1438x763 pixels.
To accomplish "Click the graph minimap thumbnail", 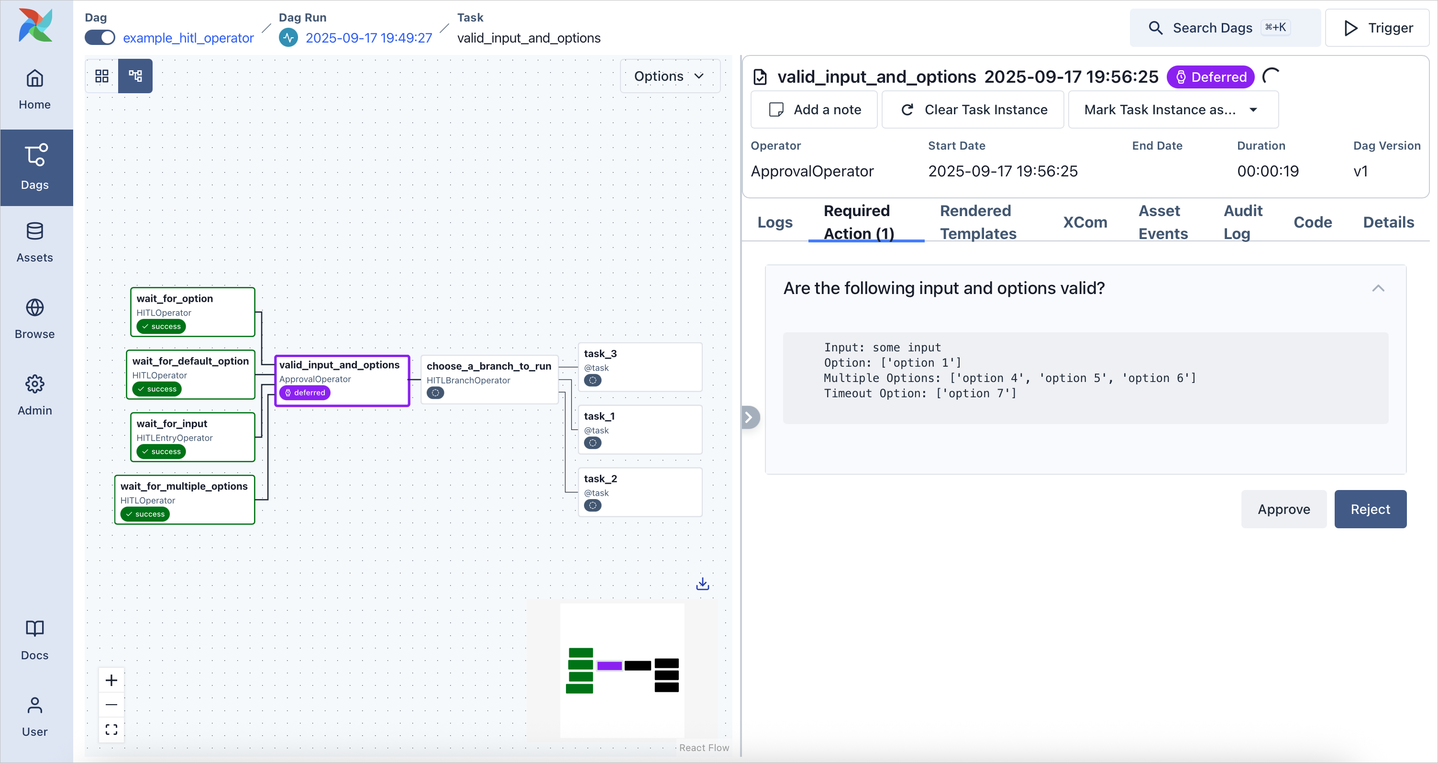I will click(x=622, y=670).
